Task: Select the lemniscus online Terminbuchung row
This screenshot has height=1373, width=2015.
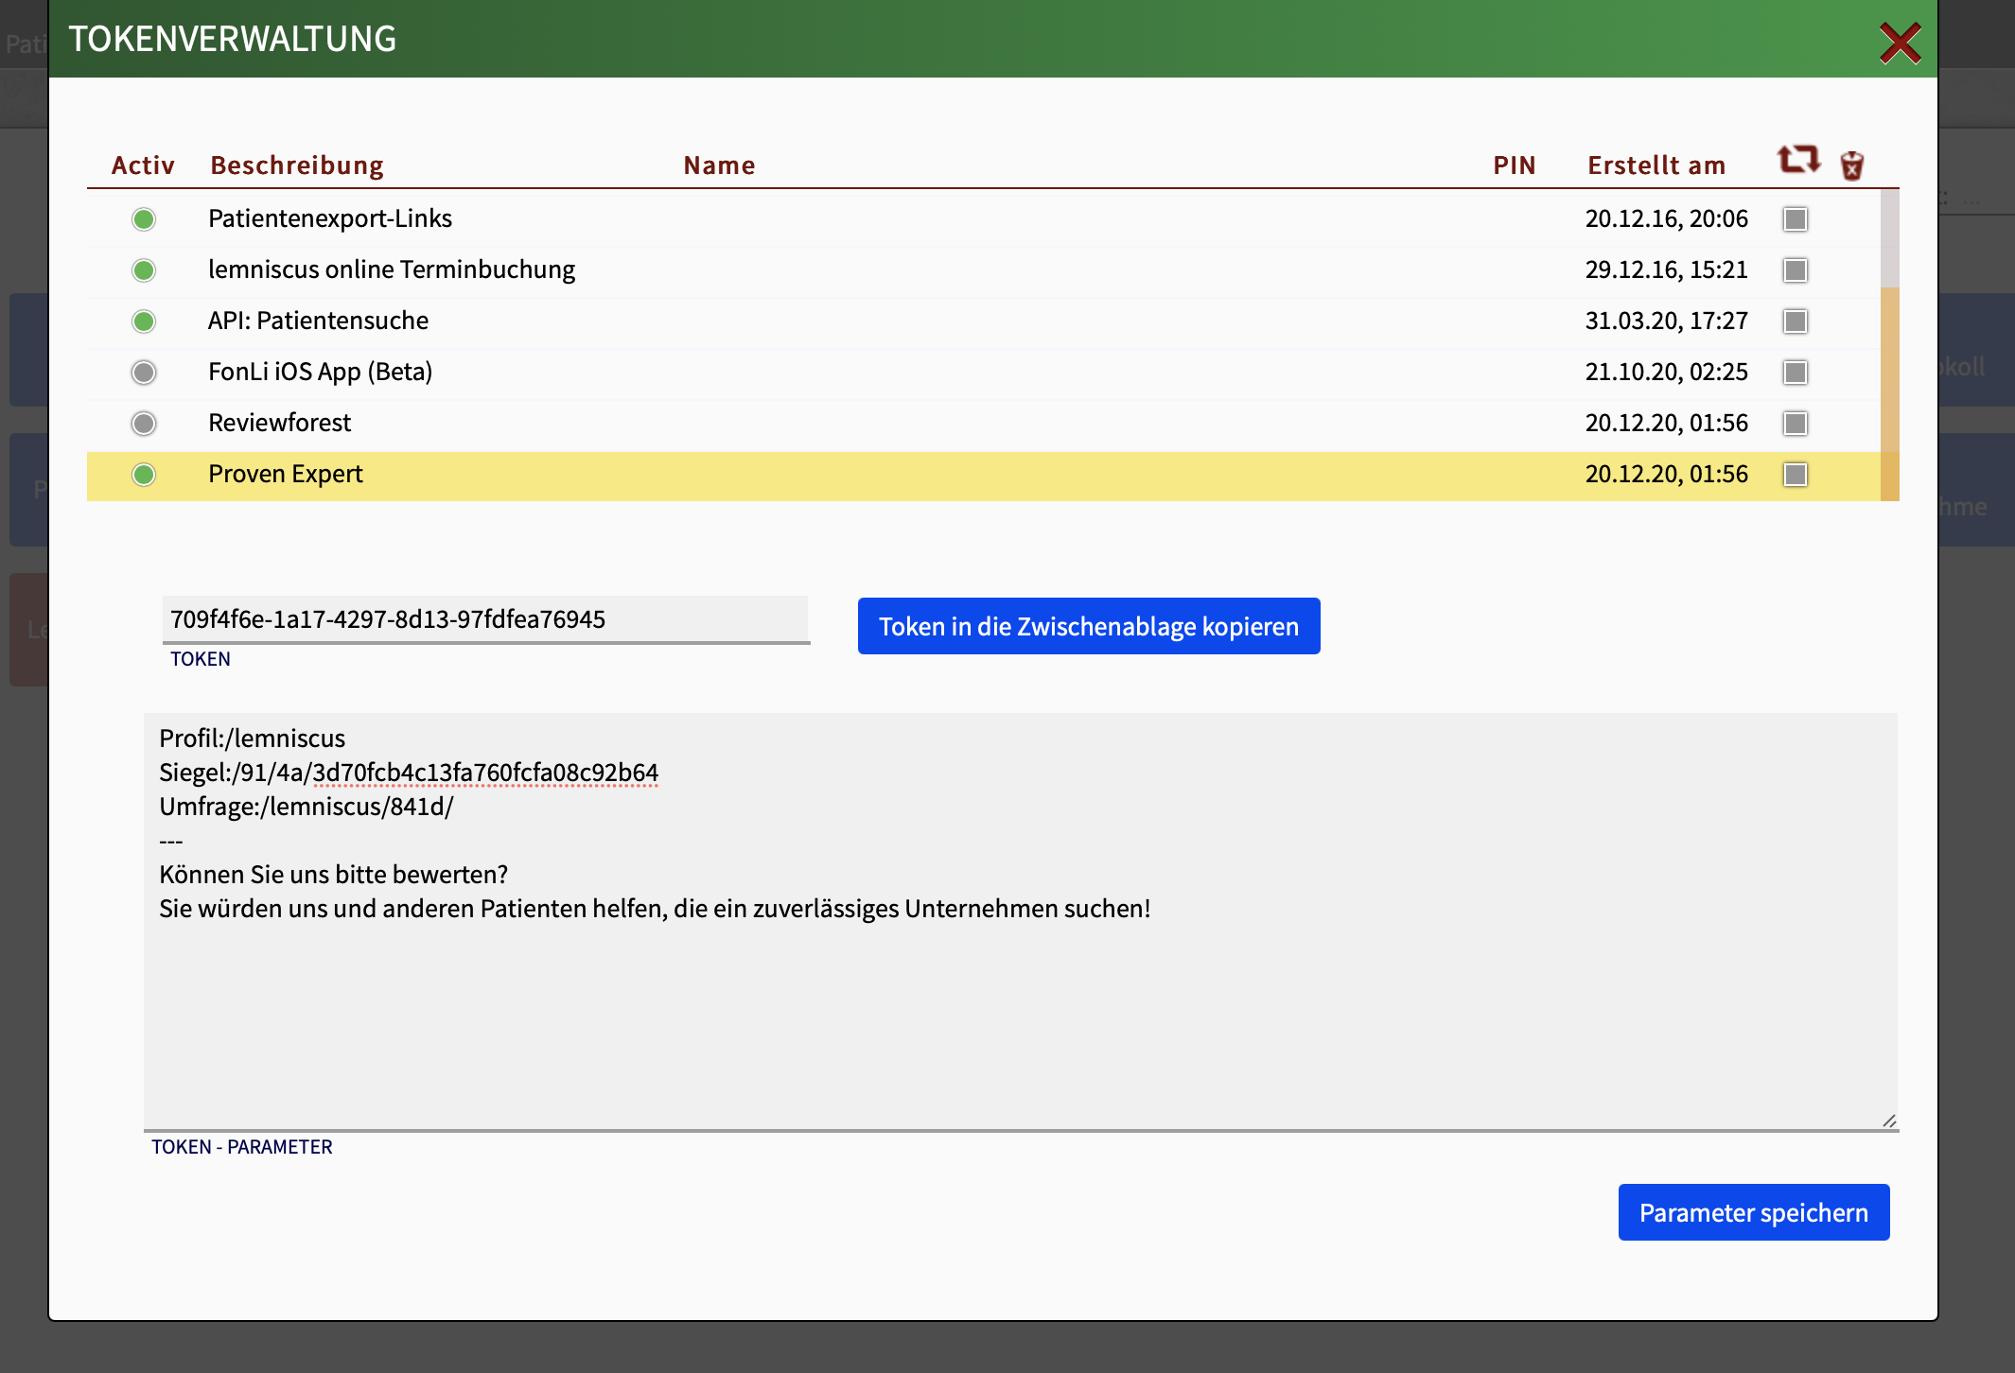Action: click(984, 270)
